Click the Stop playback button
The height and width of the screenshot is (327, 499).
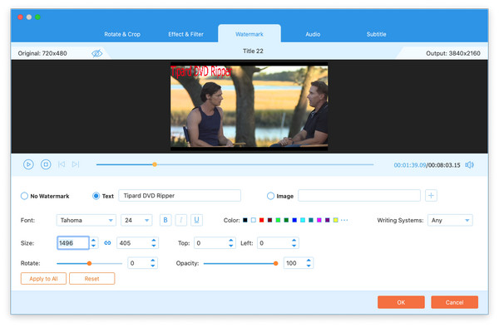(46, 164)
